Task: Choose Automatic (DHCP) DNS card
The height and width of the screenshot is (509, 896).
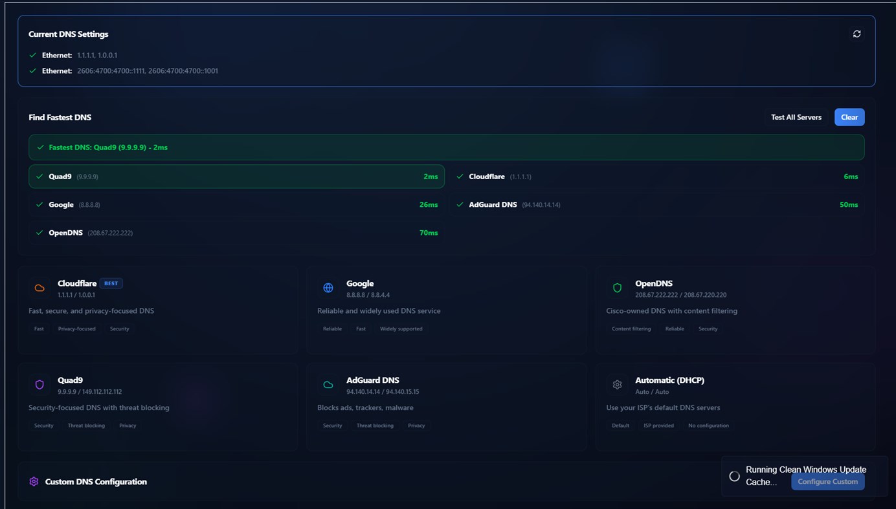Action: click(x=735, y=407)
